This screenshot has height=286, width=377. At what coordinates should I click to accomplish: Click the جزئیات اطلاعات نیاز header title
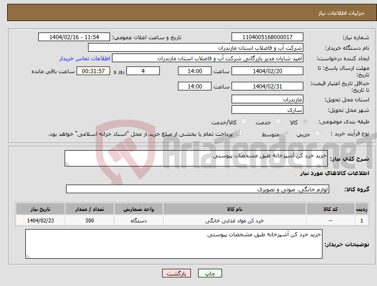[342, 13]
